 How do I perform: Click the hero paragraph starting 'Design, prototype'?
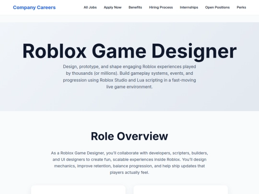click(x=129, y=77)
